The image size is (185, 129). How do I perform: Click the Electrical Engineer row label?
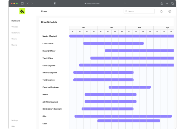(x=51, y=87)
